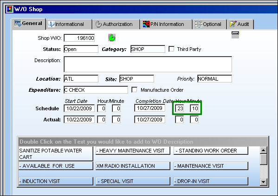Screen dimensions: 278x196
Task: Click the Actual start Minute field
Action: (116, 120)
